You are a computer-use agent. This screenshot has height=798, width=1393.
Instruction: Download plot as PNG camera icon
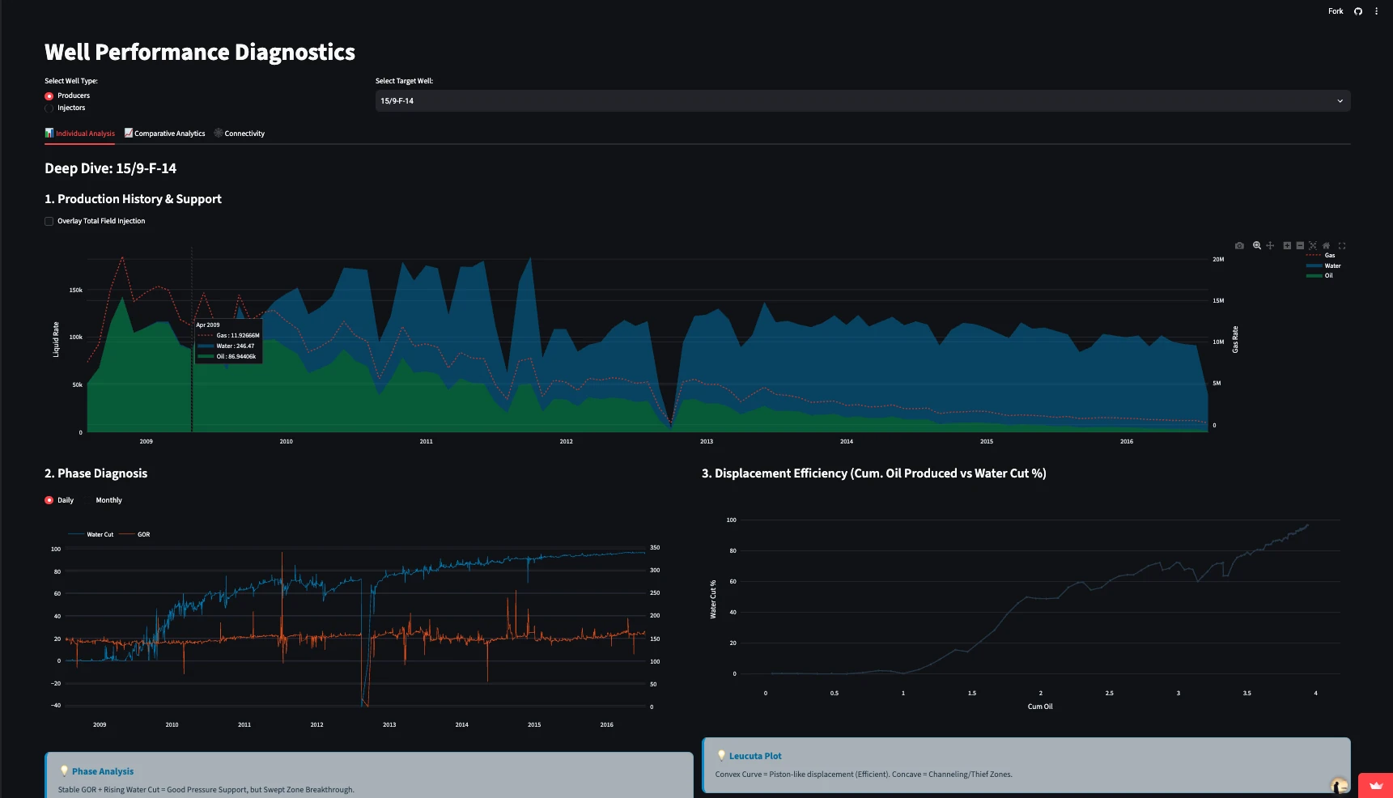coord(1239,246)
